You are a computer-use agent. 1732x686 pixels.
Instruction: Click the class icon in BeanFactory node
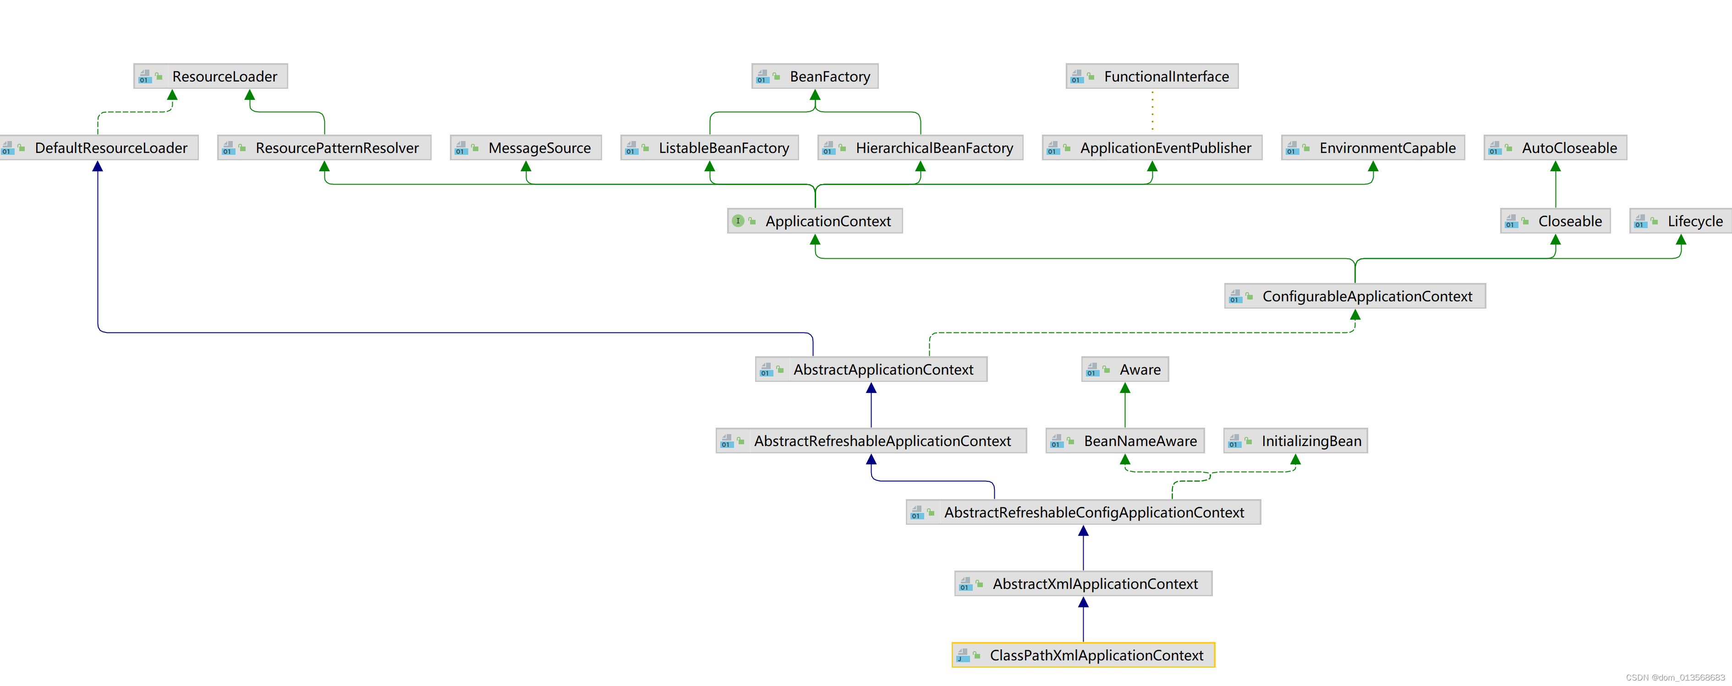(762, 76)
